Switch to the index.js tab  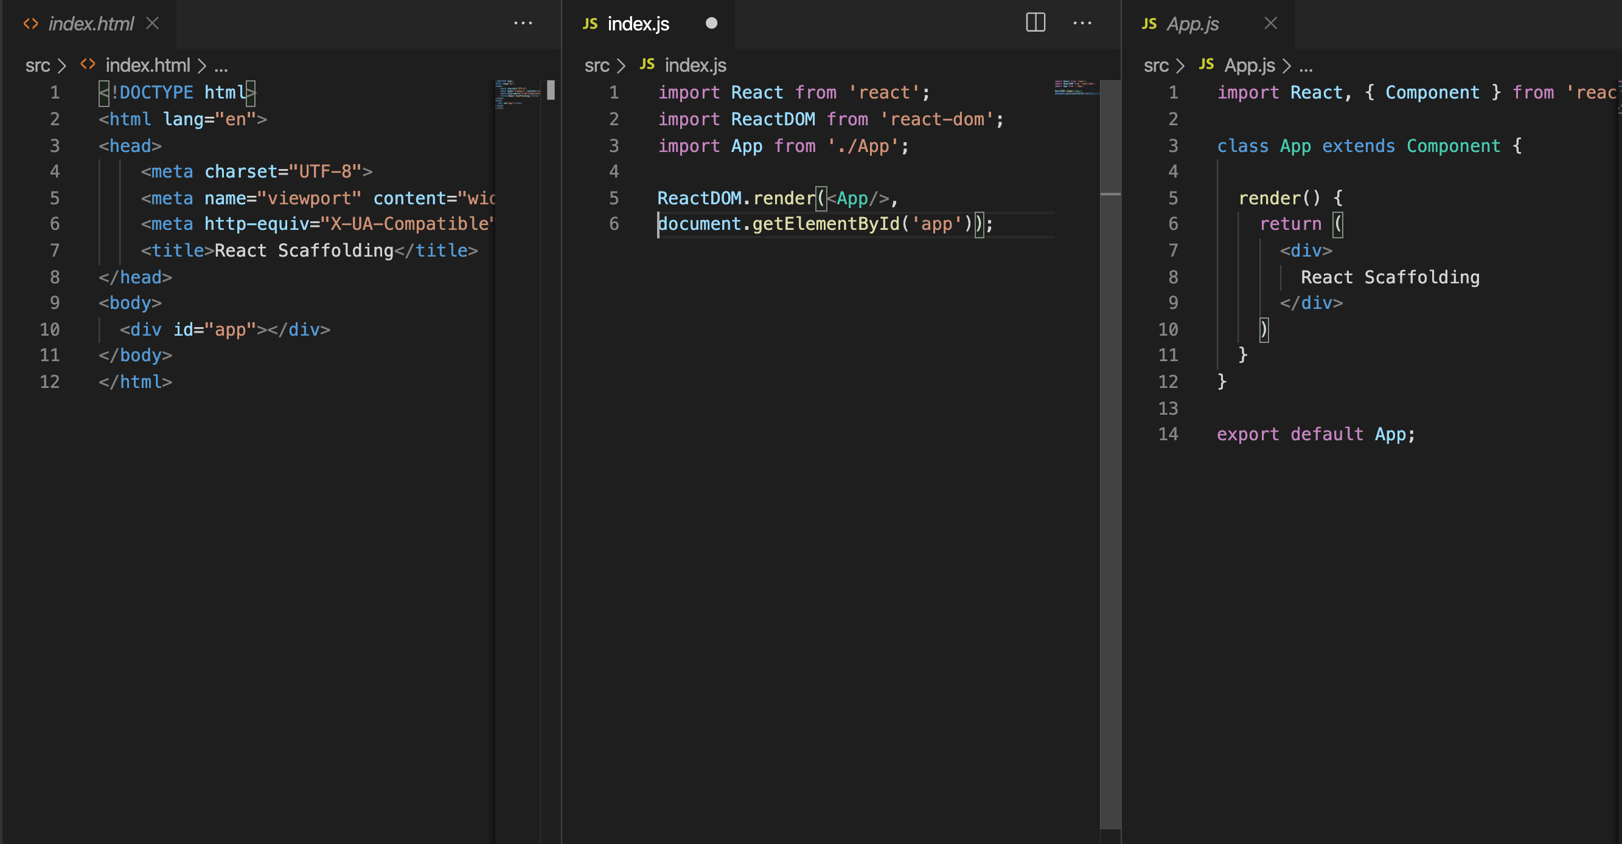[638, 24]
